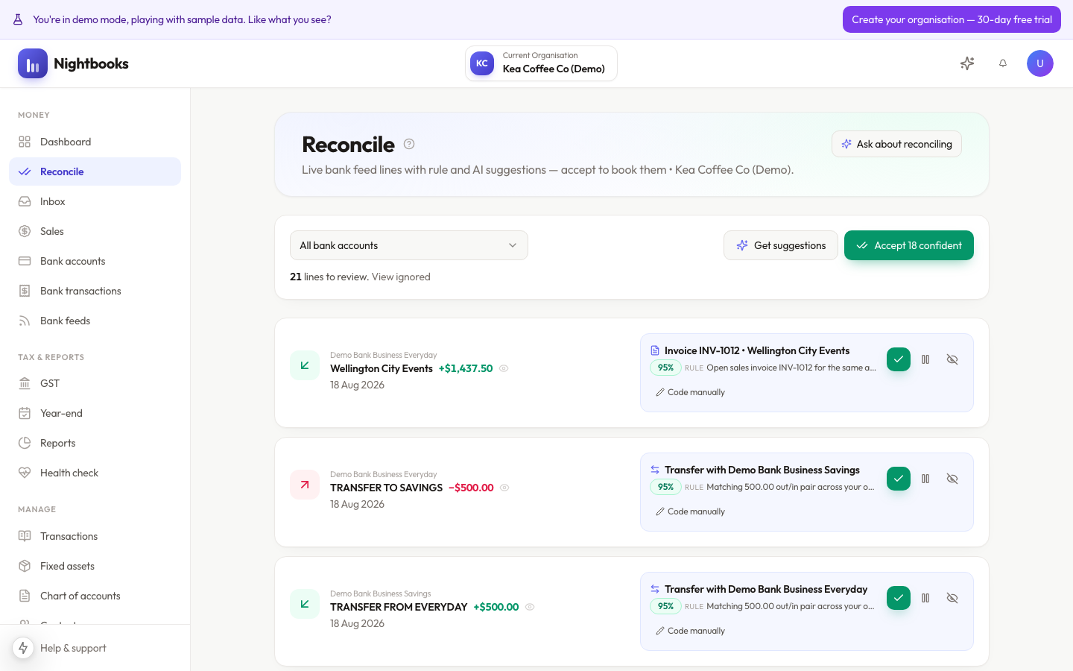Click the lightning bolt icon by Help & support
This screenshot has height=671, width=1073.
(x=23, y=648)
